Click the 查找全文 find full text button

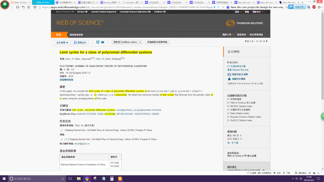coord(80,42)
